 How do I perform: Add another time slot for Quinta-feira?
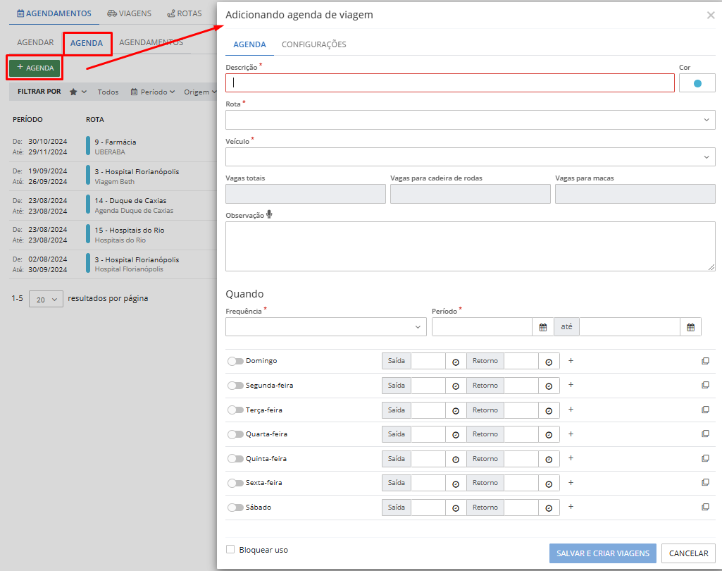(x=571, y=458)
